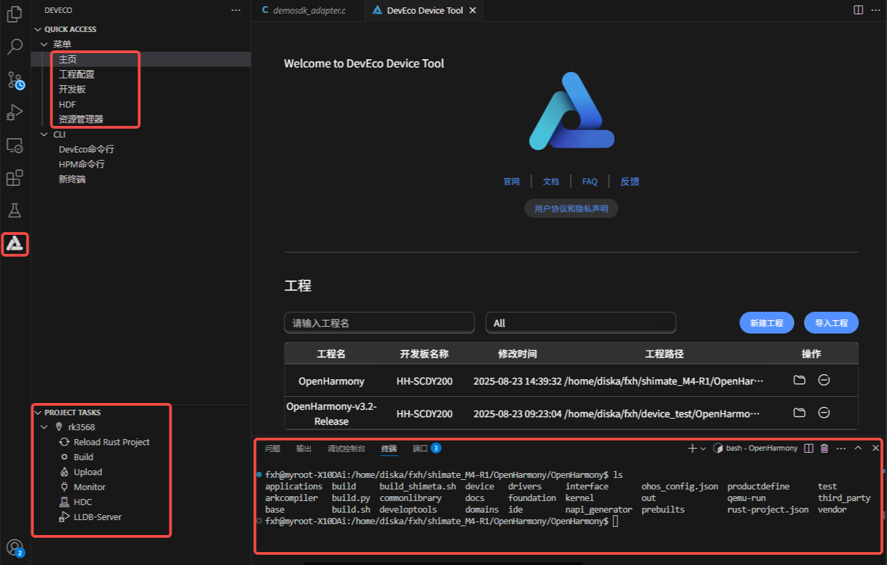Screen dimensions: 887x565
Task: Select the Run and Debug icon
Action: coord(15,112)
